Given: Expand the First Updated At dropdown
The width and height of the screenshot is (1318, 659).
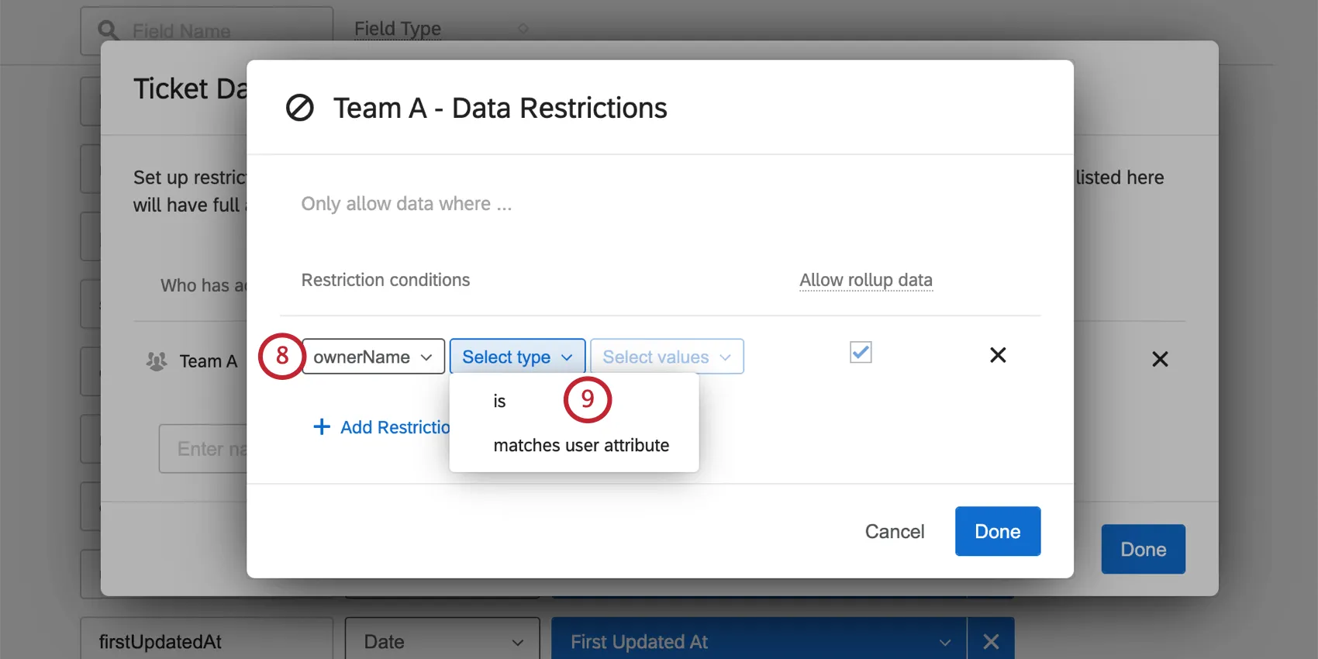Looking at the screenshot, I should click(x=944, y=641).
